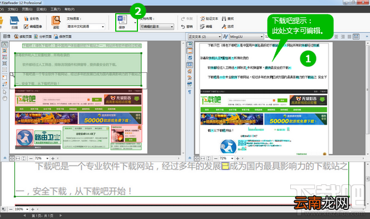
Task: Toggle justify alignment in text toolbar
Action: click(349, 37)
